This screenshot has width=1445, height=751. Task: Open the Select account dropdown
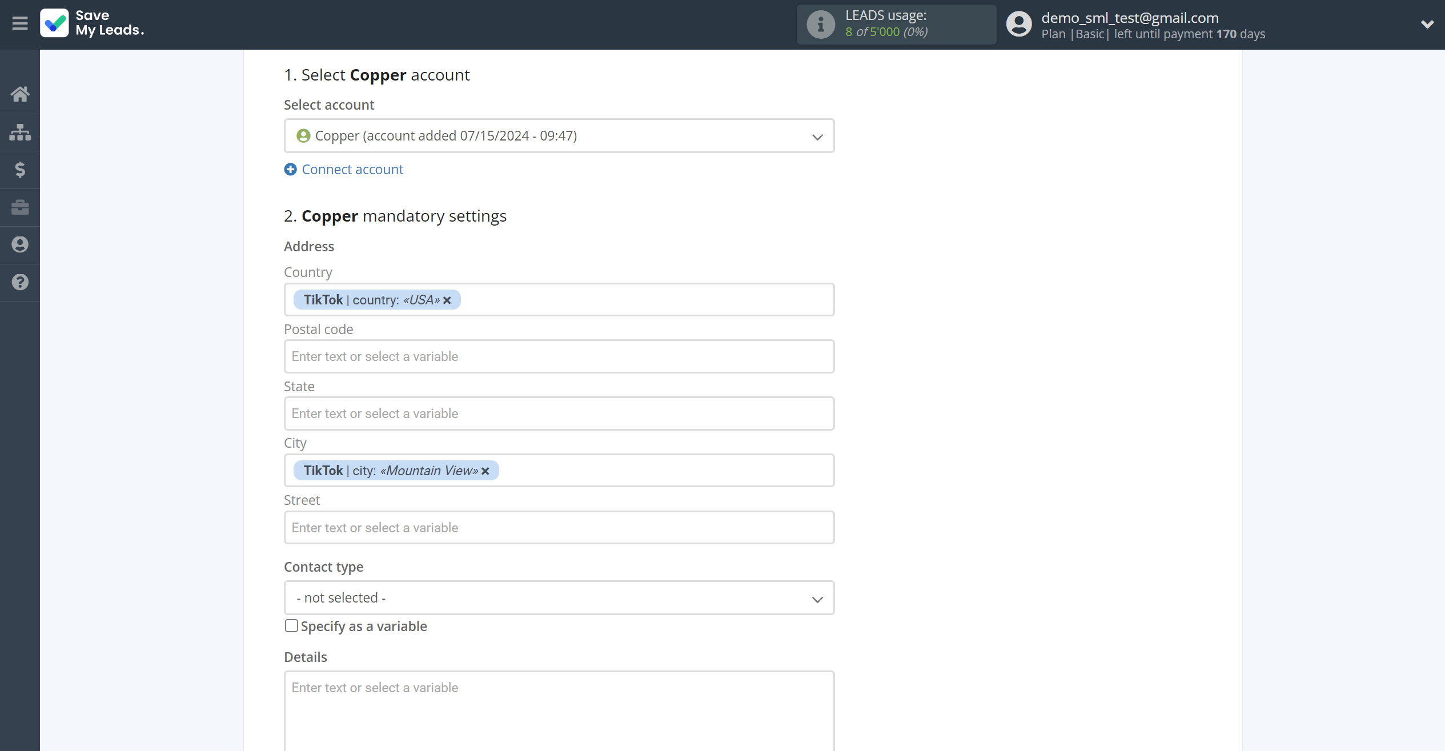[559, 136]
